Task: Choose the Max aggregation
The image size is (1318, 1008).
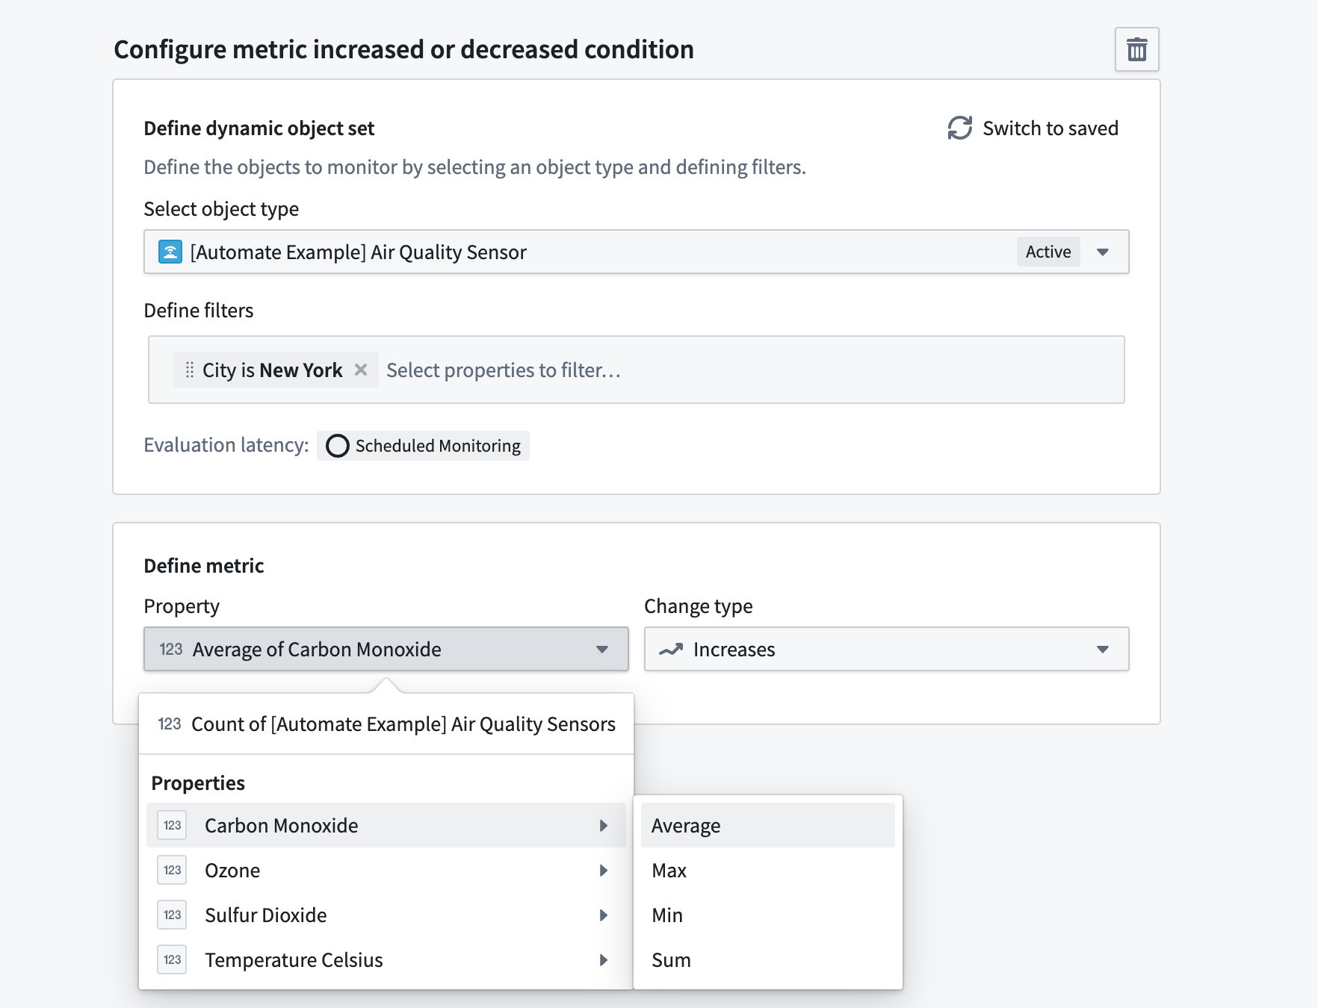Action: pos(768,870)
